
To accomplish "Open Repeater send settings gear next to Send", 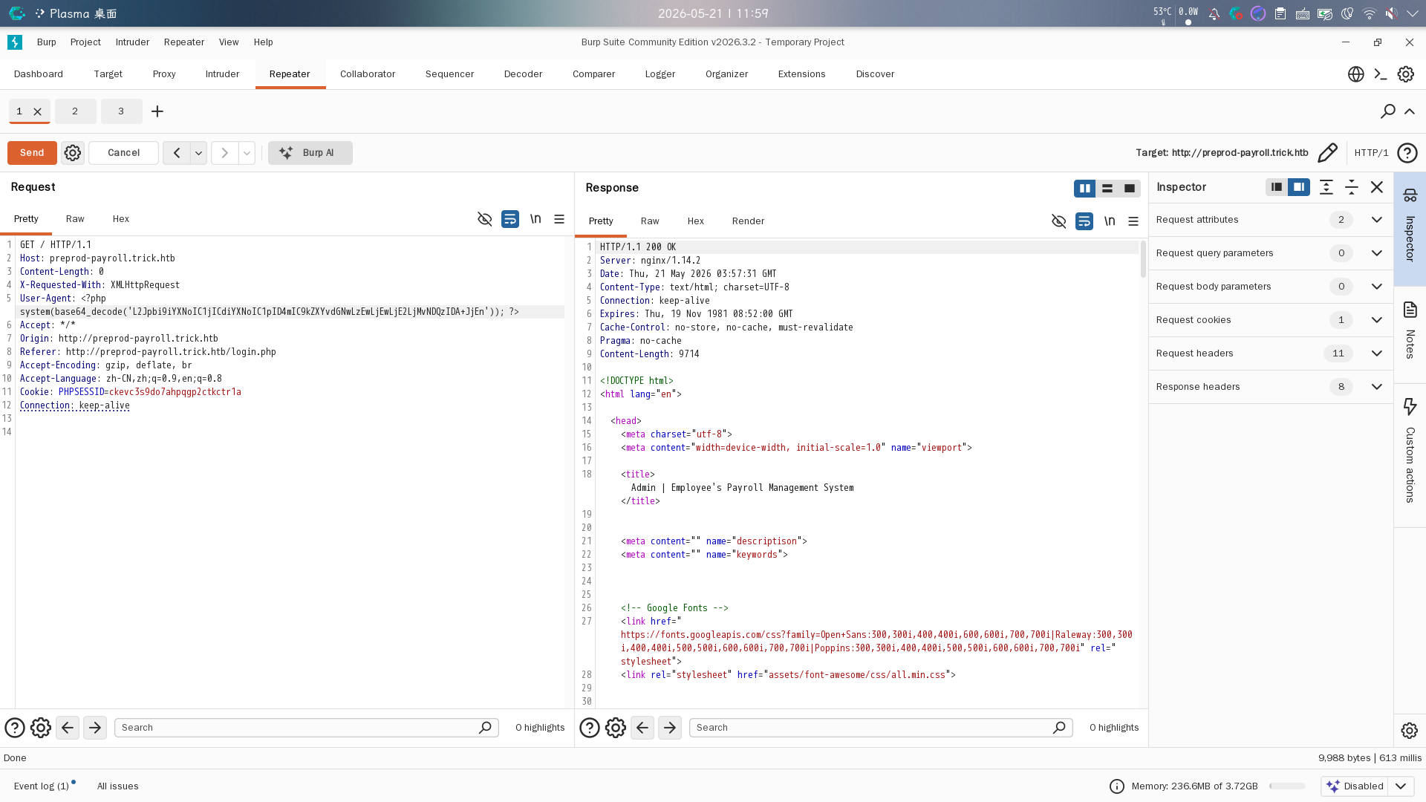I will point(73,153).
